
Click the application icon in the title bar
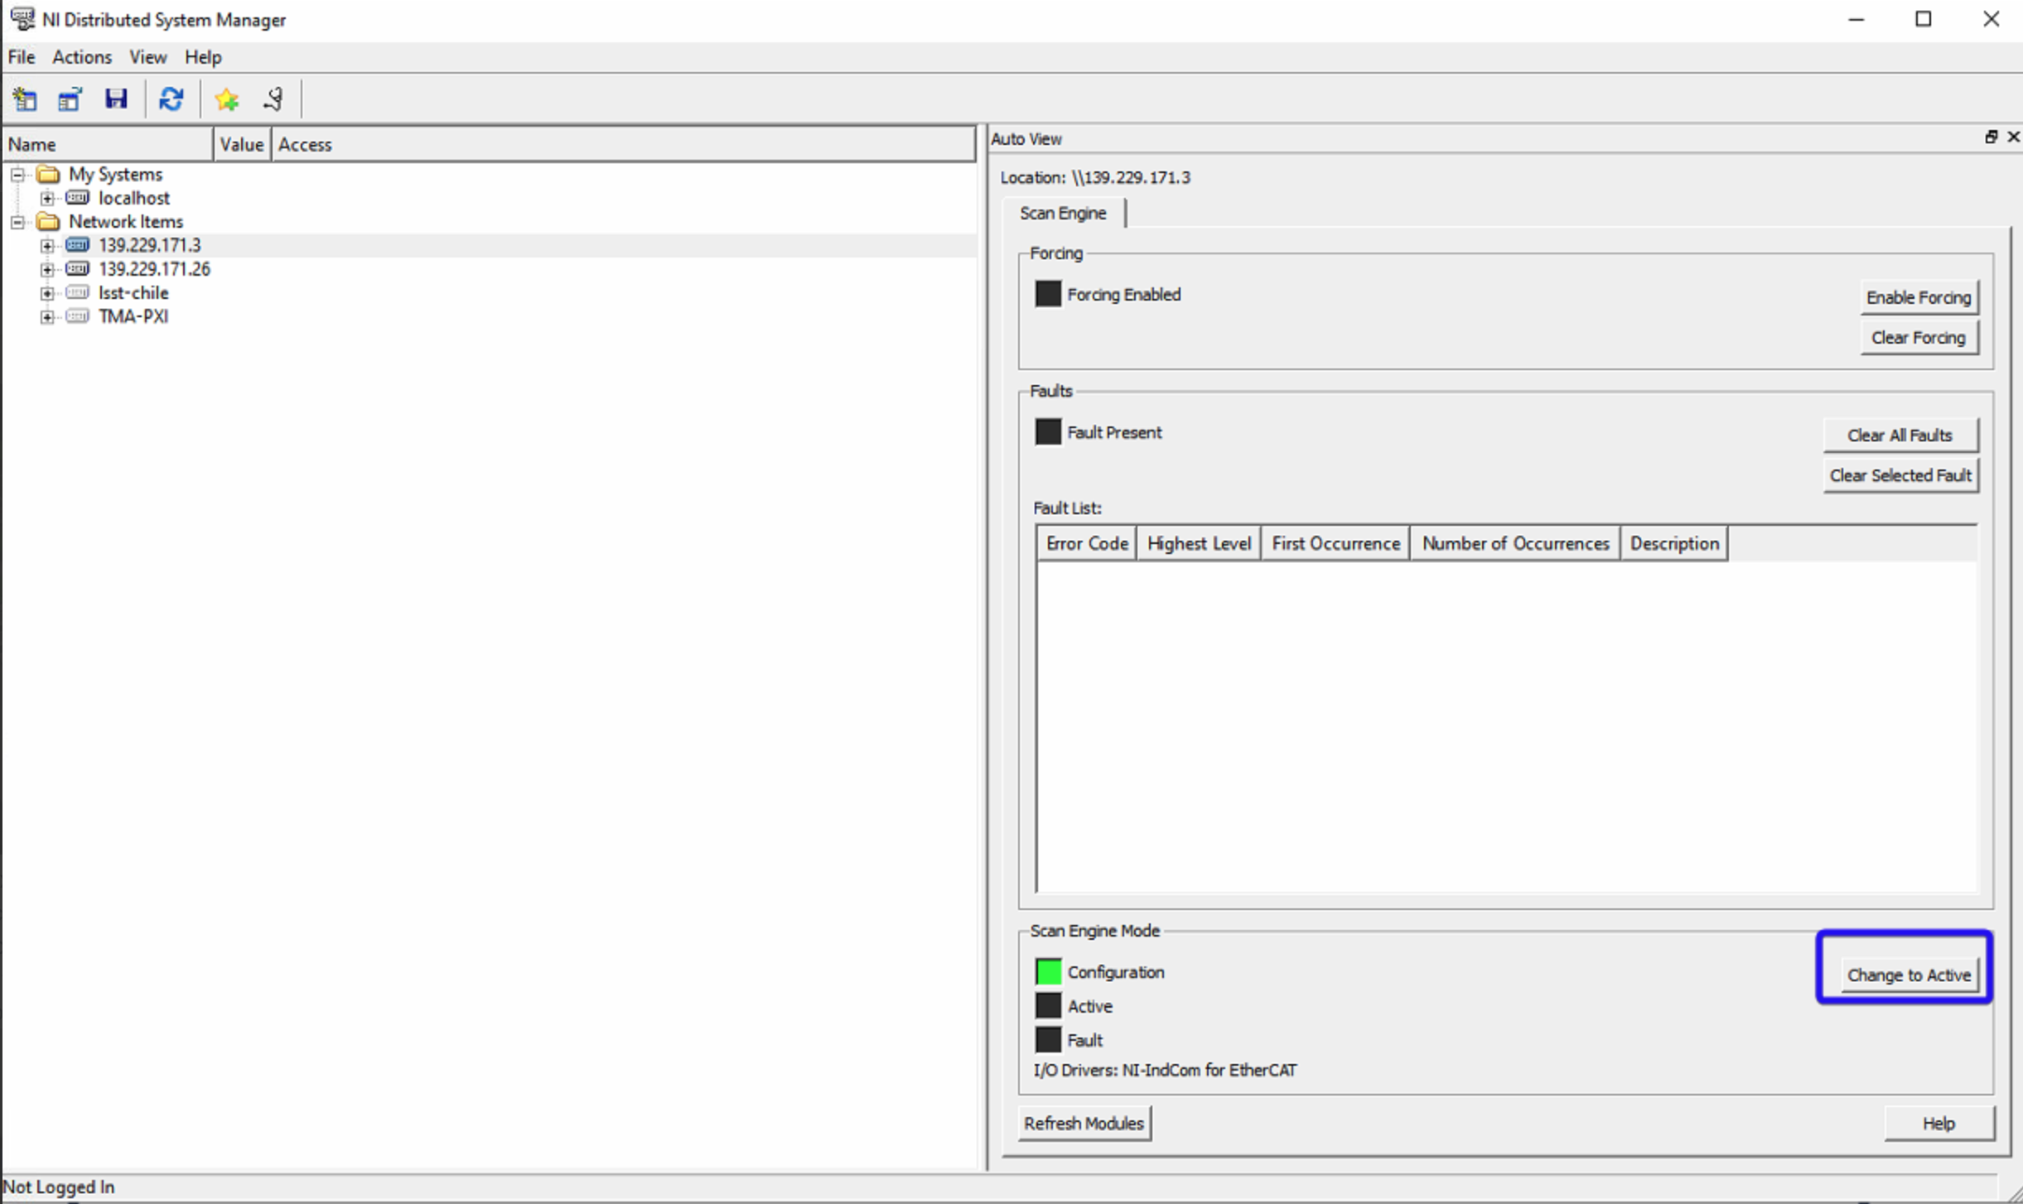click(22, 18)
